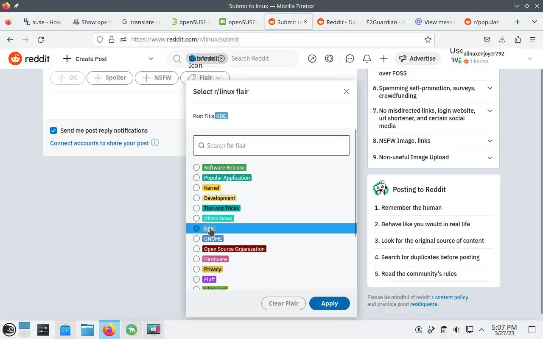The width and height of the screenshot is (543, 339).
Task: Reload the page with the refresh icon
Action: tap(41, 39)
